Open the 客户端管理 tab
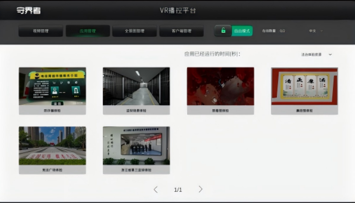The width and height of the screenshot is (355, 203). pyautogui.click(x=181, y=31)
